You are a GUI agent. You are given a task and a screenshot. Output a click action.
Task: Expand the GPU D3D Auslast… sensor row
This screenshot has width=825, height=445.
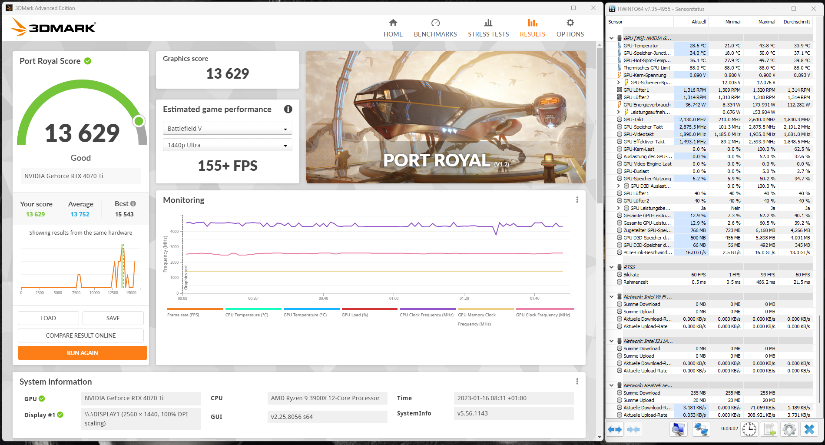pyautogui.click(x=619, y=186)
